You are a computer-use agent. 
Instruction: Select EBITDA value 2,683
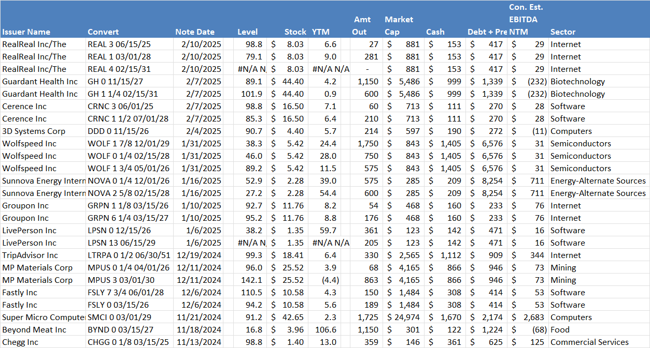(533, 317)
